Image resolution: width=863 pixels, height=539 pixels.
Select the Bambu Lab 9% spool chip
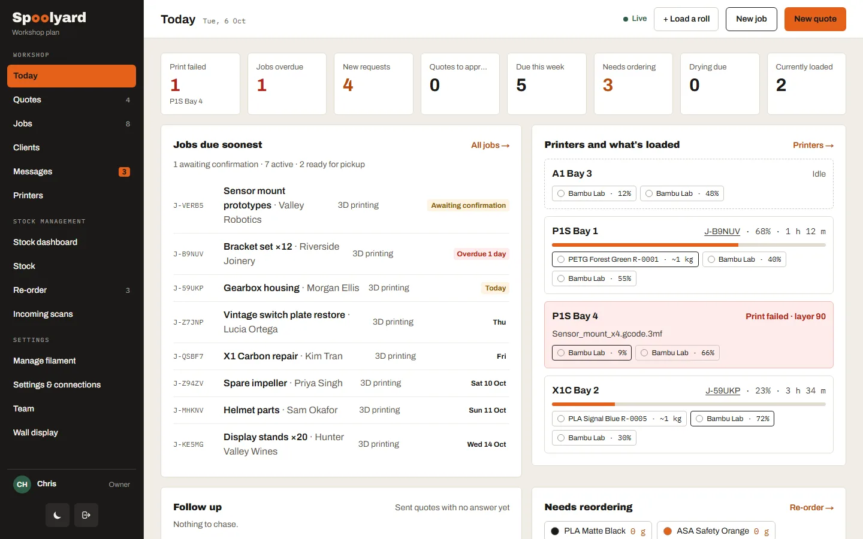tap(592, 353)
